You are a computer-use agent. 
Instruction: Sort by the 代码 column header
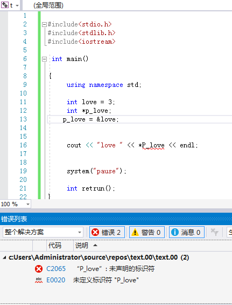55,246
